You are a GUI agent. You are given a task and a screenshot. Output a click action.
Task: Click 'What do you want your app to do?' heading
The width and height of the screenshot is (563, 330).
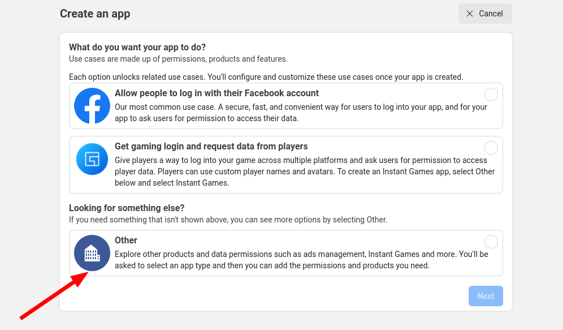(137, 47)
